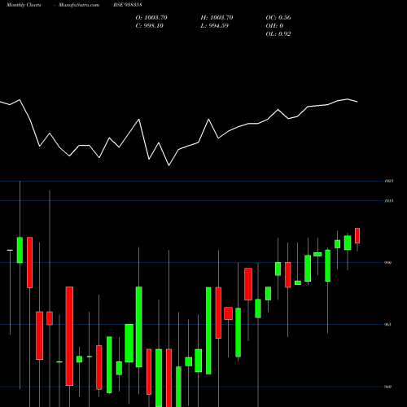The width and height of the screenshot is (407, 407).
Task: Click the final point of the white line chart
Action: tap(357, 102)
